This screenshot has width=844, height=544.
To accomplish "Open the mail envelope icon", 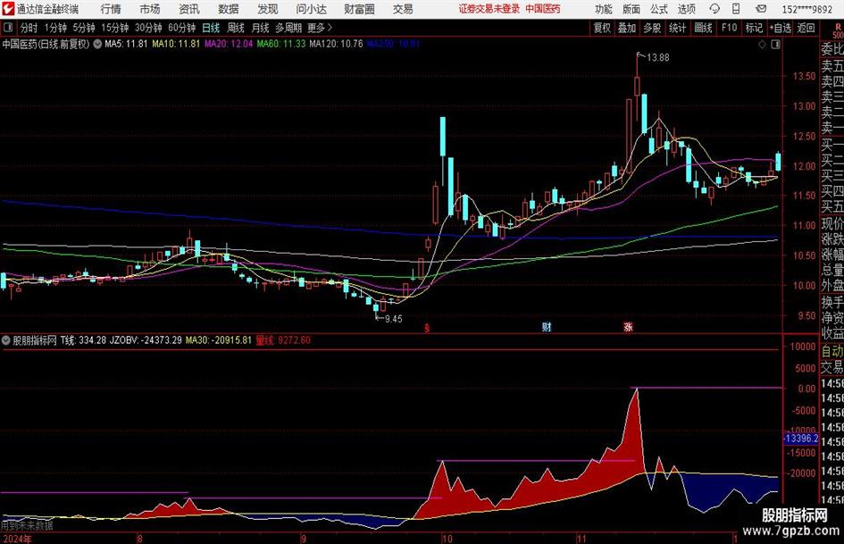I will 761,9.
